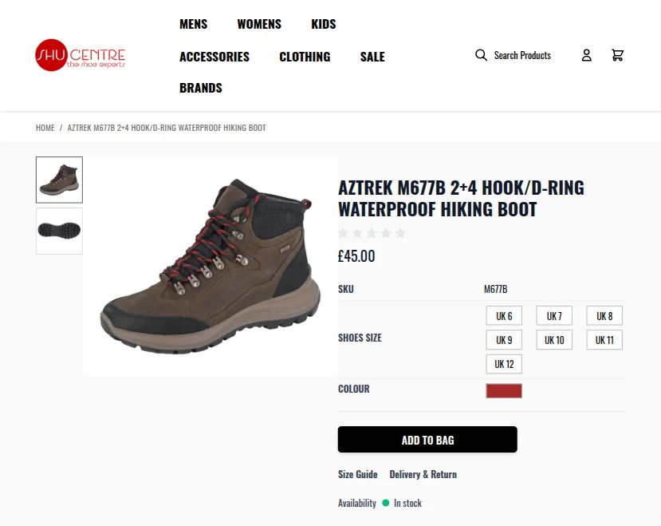Open the search magnifier icon
Viewport: 661px width, 526px height.
(481, 54)
